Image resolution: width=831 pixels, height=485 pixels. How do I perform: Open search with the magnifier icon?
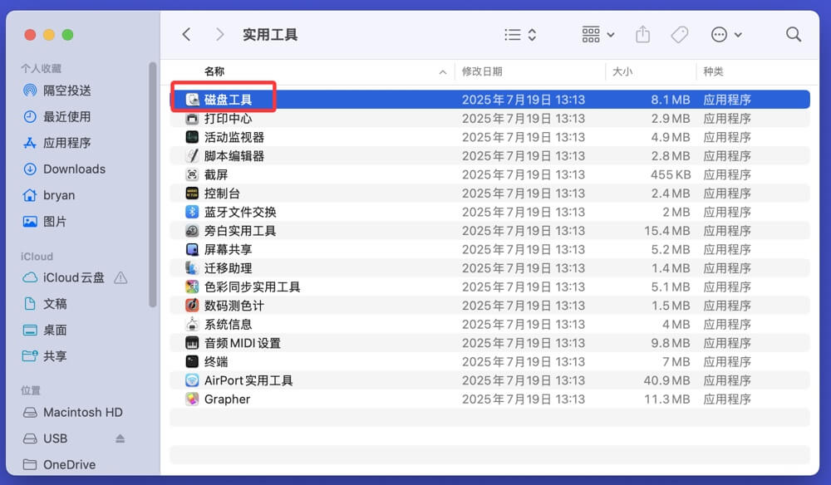click(x=793, y=34)
